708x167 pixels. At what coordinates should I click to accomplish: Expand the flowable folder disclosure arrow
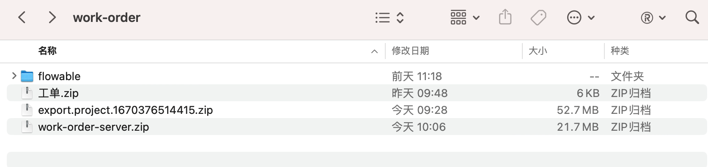[x=14, y=76]
